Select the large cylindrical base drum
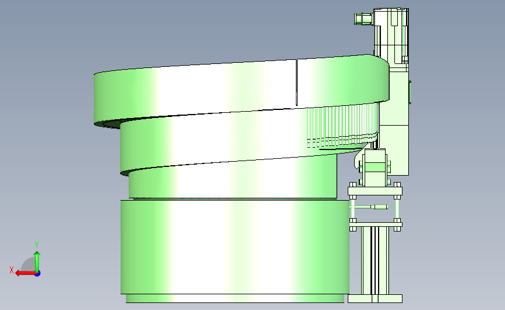 tap(235, 247)
